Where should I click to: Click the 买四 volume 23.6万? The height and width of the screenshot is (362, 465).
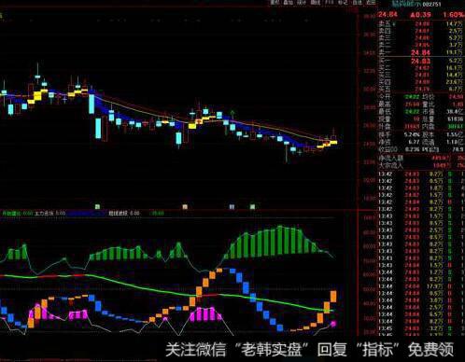coord(455,82)
